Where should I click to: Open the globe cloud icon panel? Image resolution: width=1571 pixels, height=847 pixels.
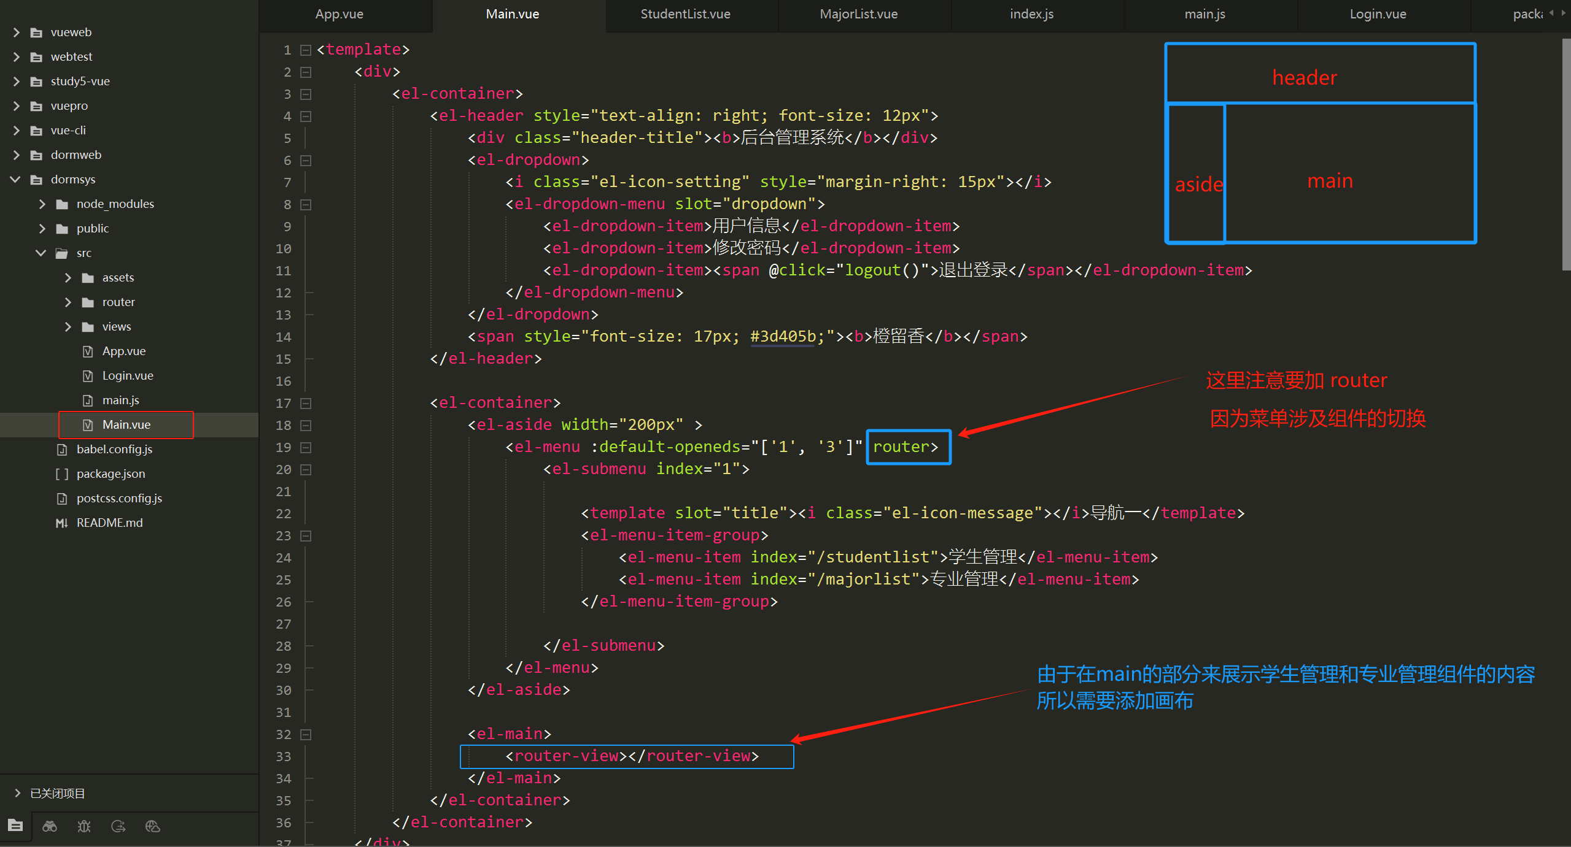(x=153, y=826)
